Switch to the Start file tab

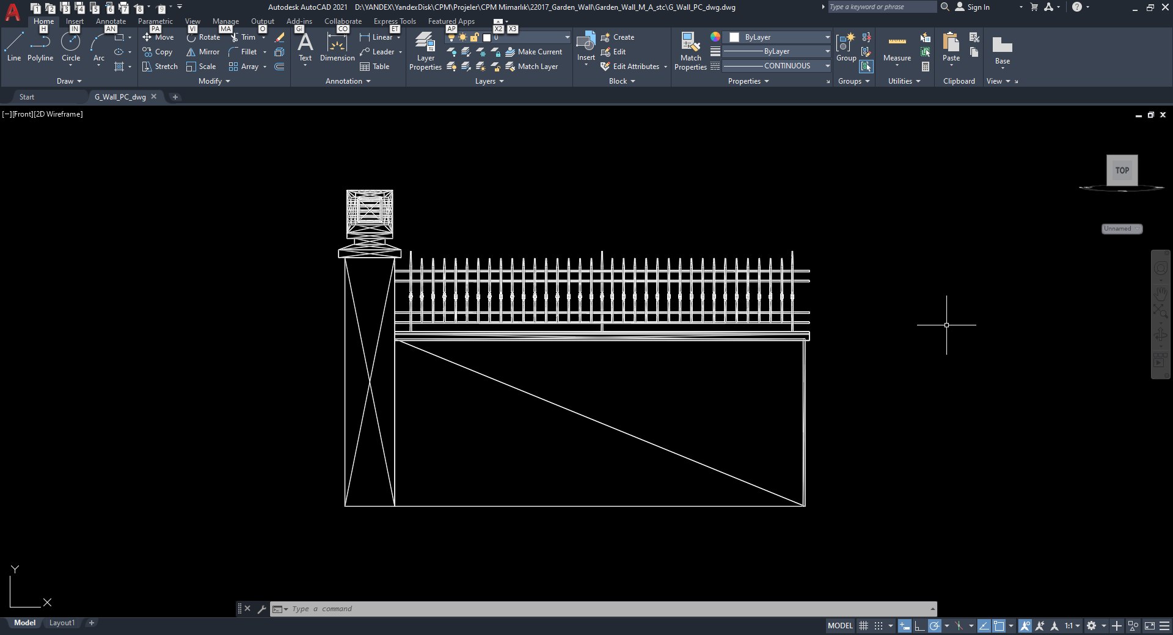(x=27, y=97)
